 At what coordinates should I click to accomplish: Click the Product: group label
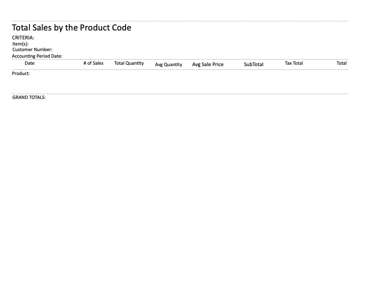click(21, 74)
